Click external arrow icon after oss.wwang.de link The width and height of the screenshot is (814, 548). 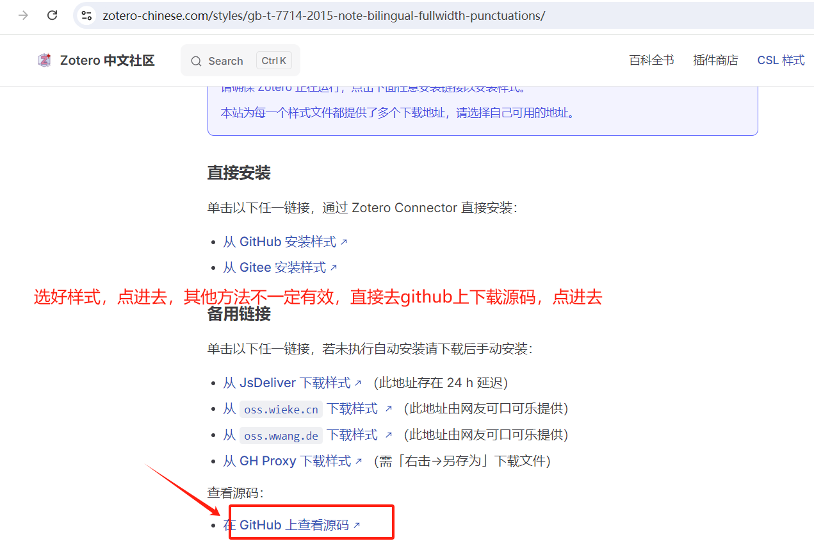(388, 435)
